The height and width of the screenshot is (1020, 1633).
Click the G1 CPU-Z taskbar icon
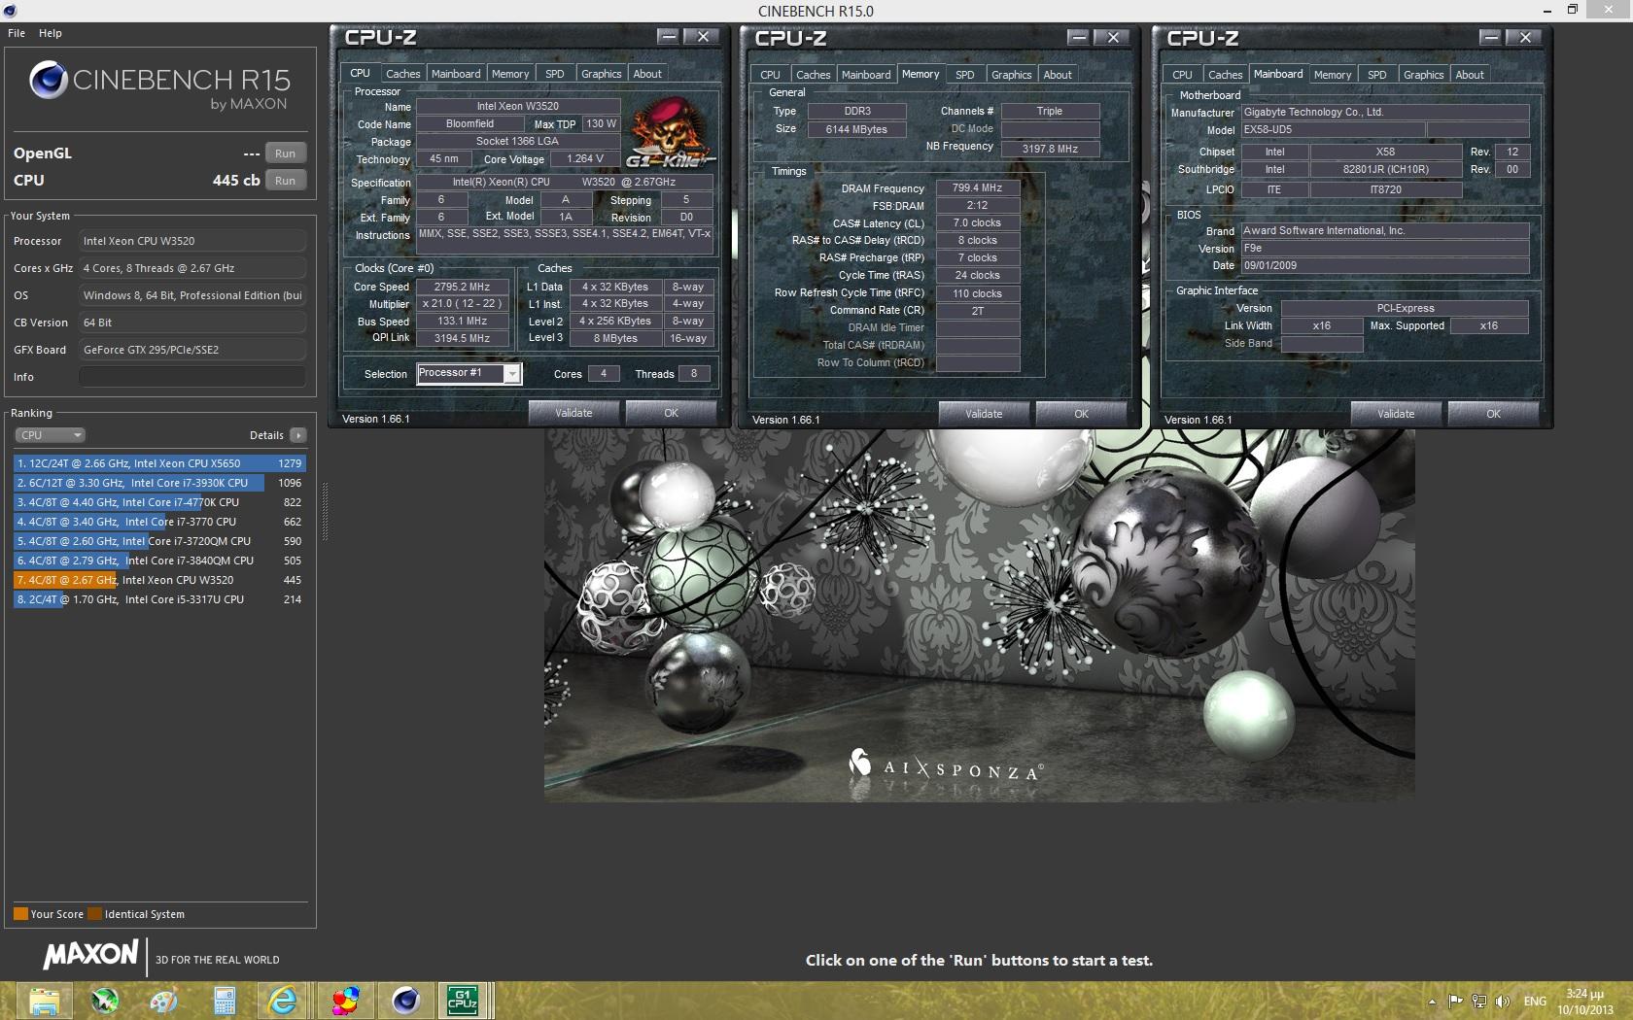pyautogui.click(x=464, y=1001)
